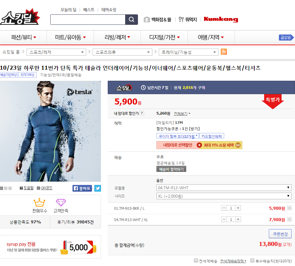The width and height of the screenshot is (295, 266).
Task: Click into the search text field
Action: (88, 19)
